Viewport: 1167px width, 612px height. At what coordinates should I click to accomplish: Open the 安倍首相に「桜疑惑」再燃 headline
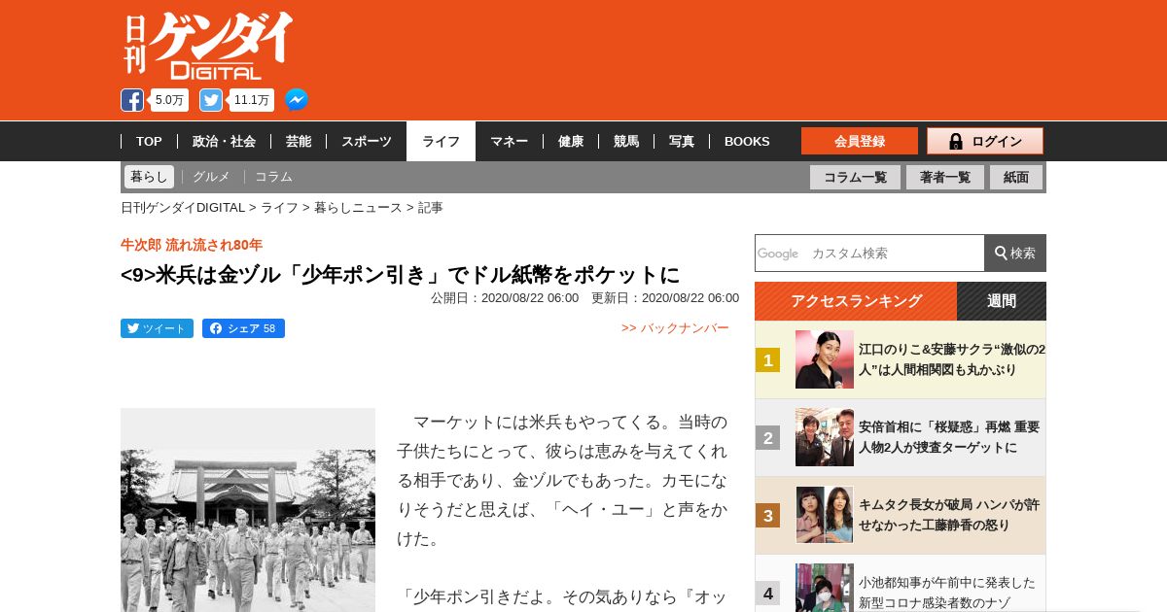coord(949,437)
